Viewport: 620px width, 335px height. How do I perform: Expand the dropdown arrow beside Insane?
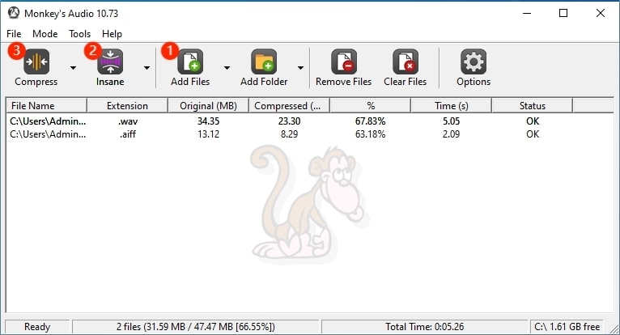pyautogui.click(x=147, y=68)
